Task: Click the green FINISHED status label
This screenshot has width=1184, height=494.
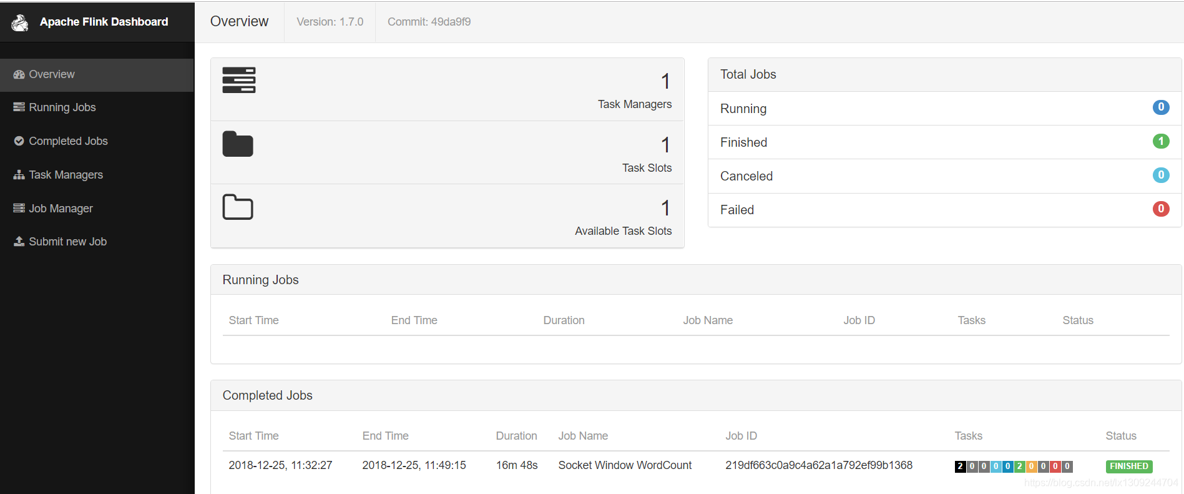Action: [1129, 467]
